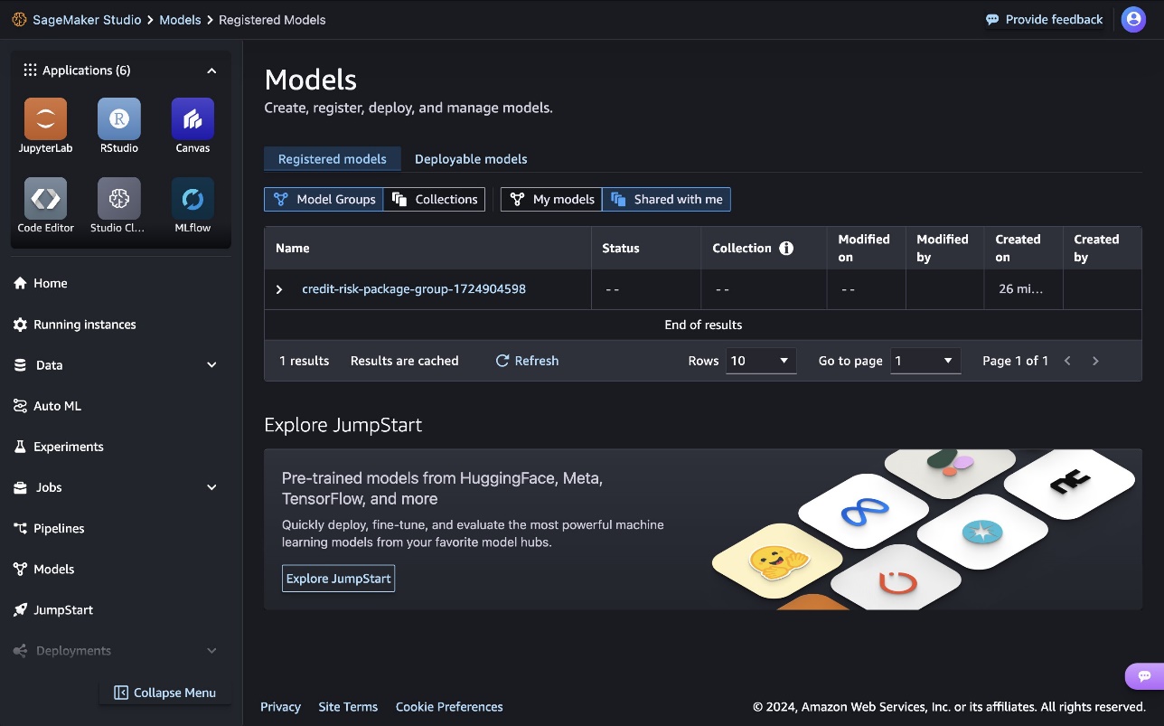Select the Model Groups view toggle

pyautogui.click(x=324, y=200)
